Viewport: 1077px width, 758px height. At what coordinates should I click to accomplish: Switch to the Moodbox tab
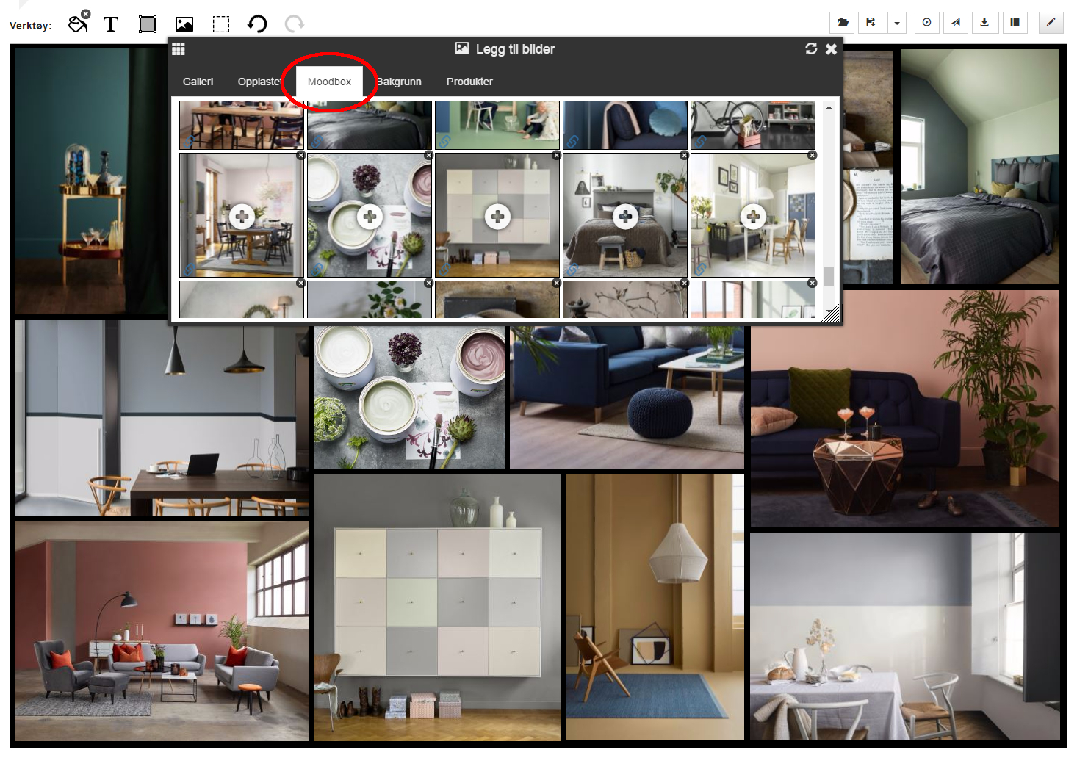[328, 82]
